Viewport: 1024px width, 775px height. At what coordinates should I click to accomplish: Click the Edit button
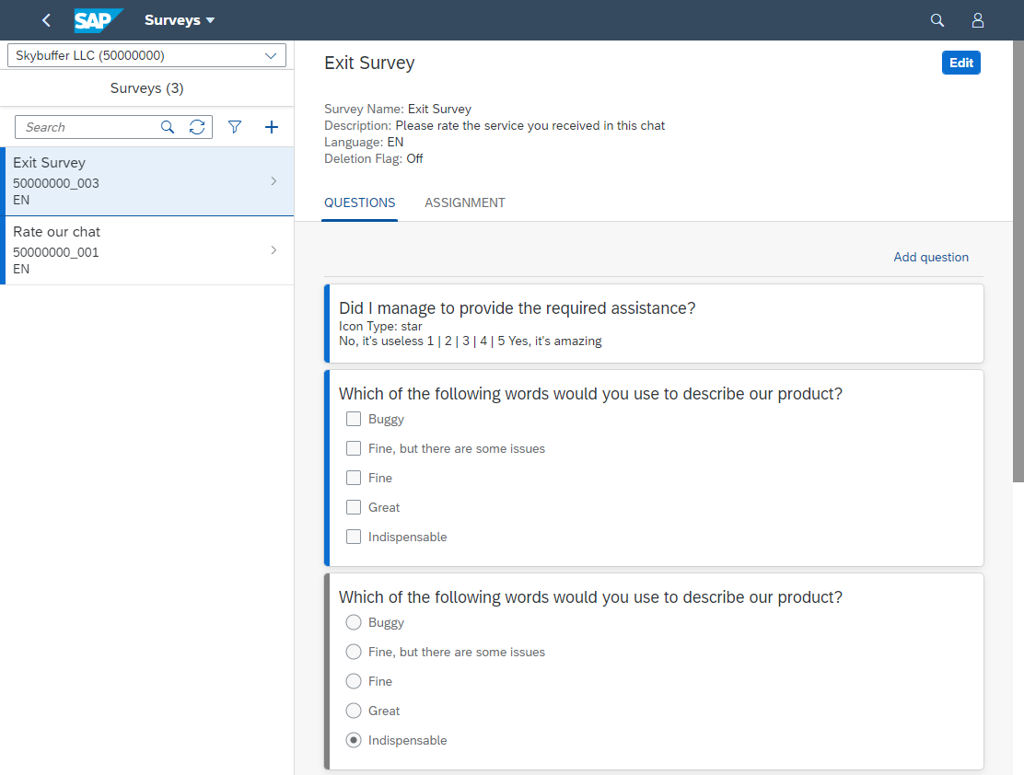coord(960,63)
